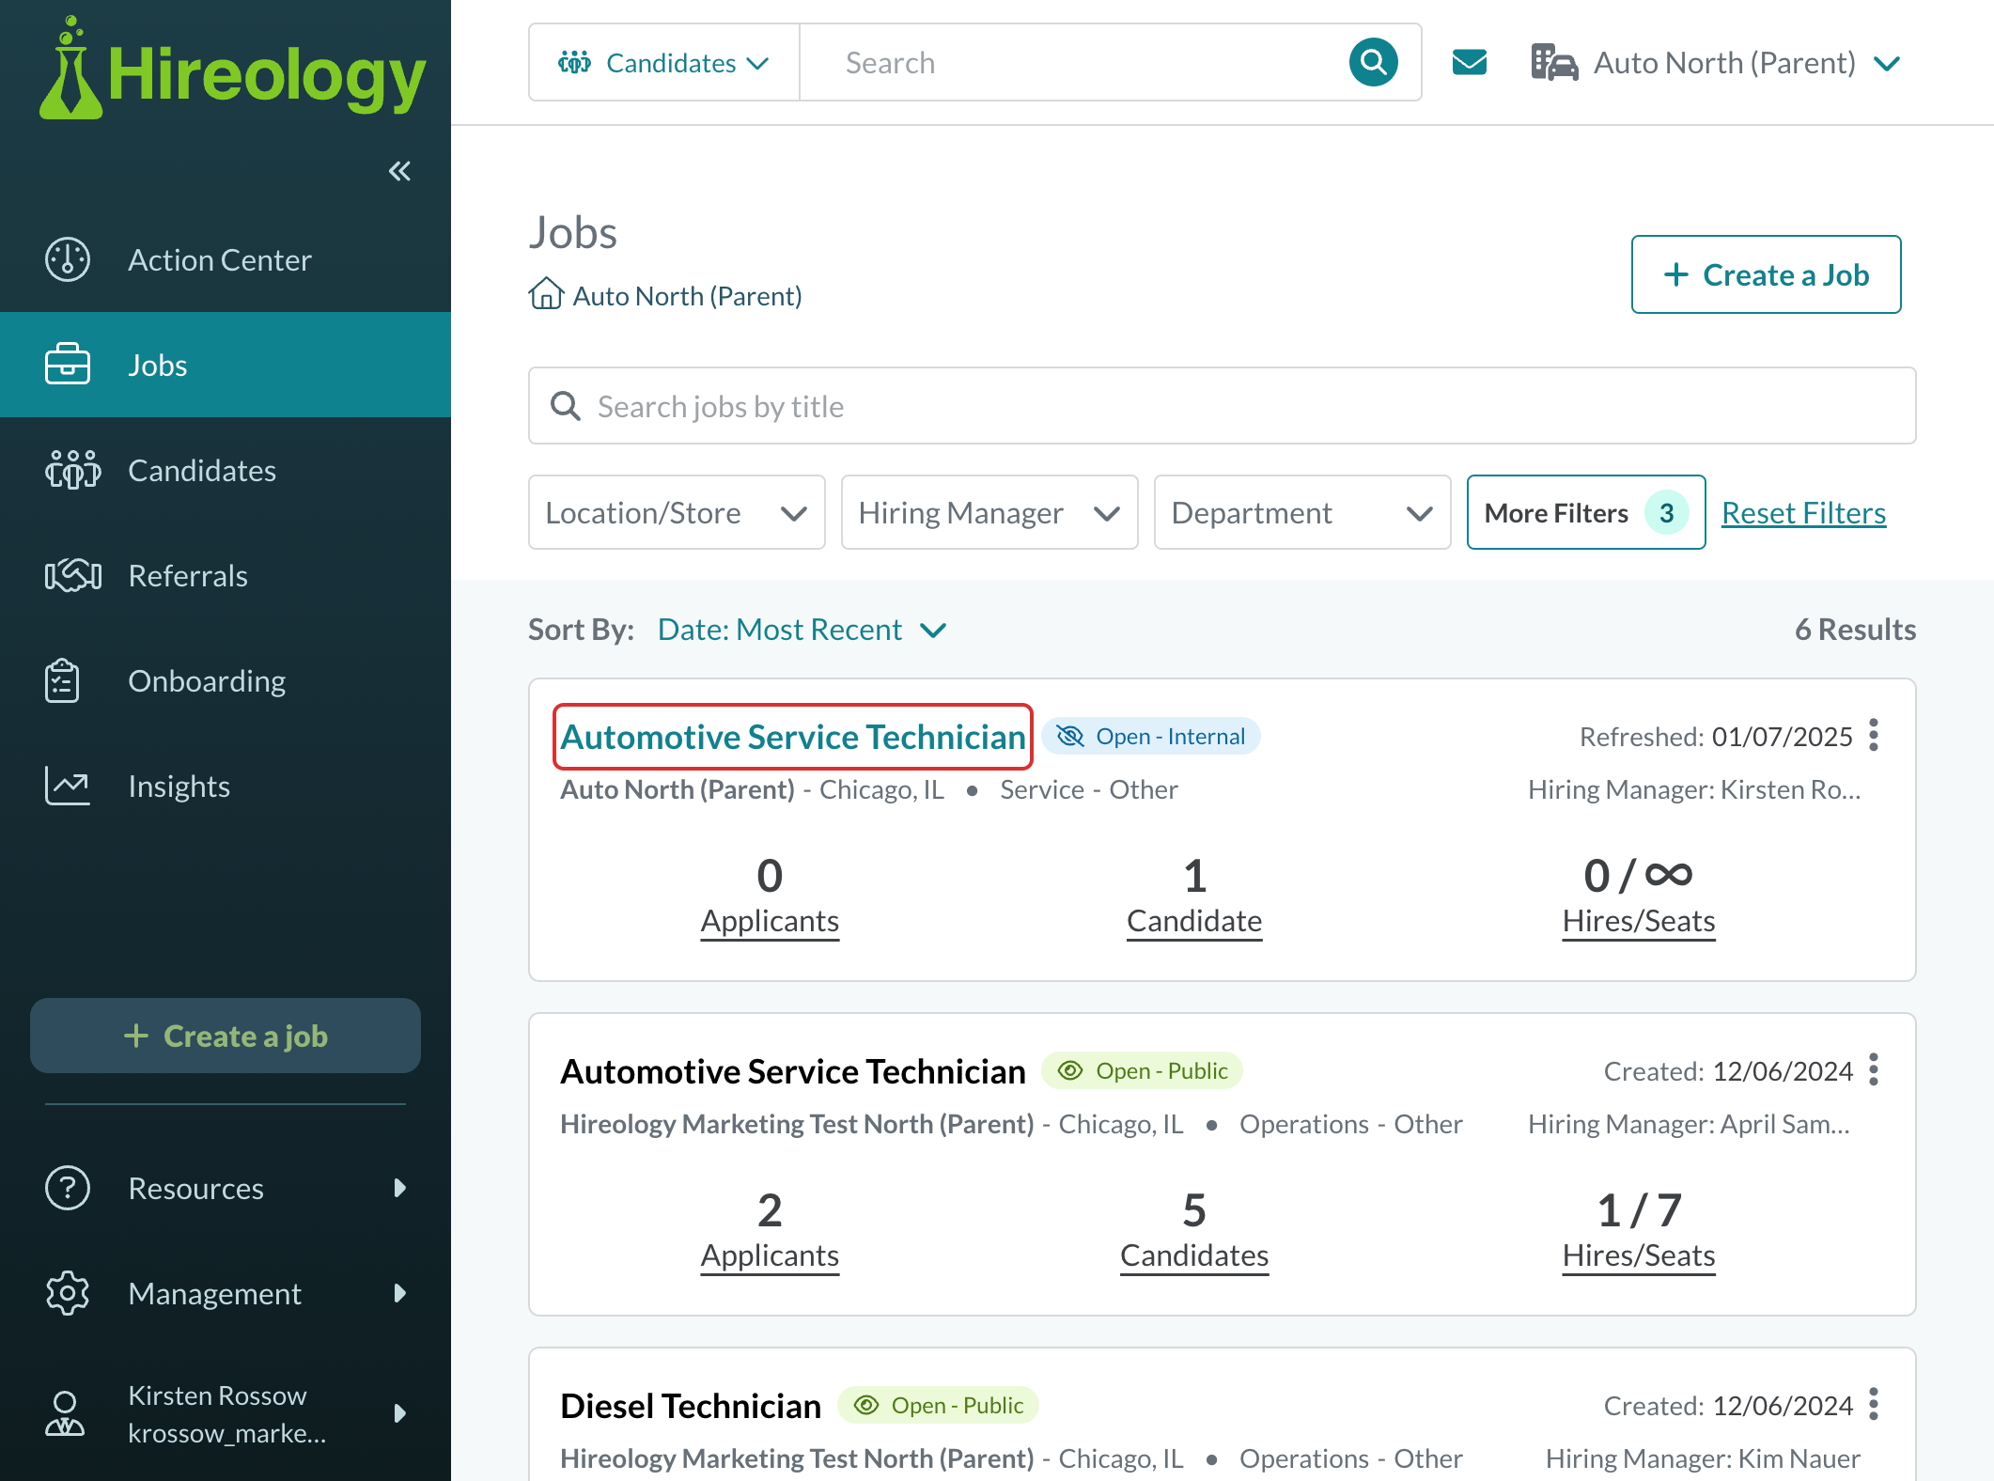Click the Resources question mark icon
The image size is (1994, 1481).
(x=68, y=1188)
